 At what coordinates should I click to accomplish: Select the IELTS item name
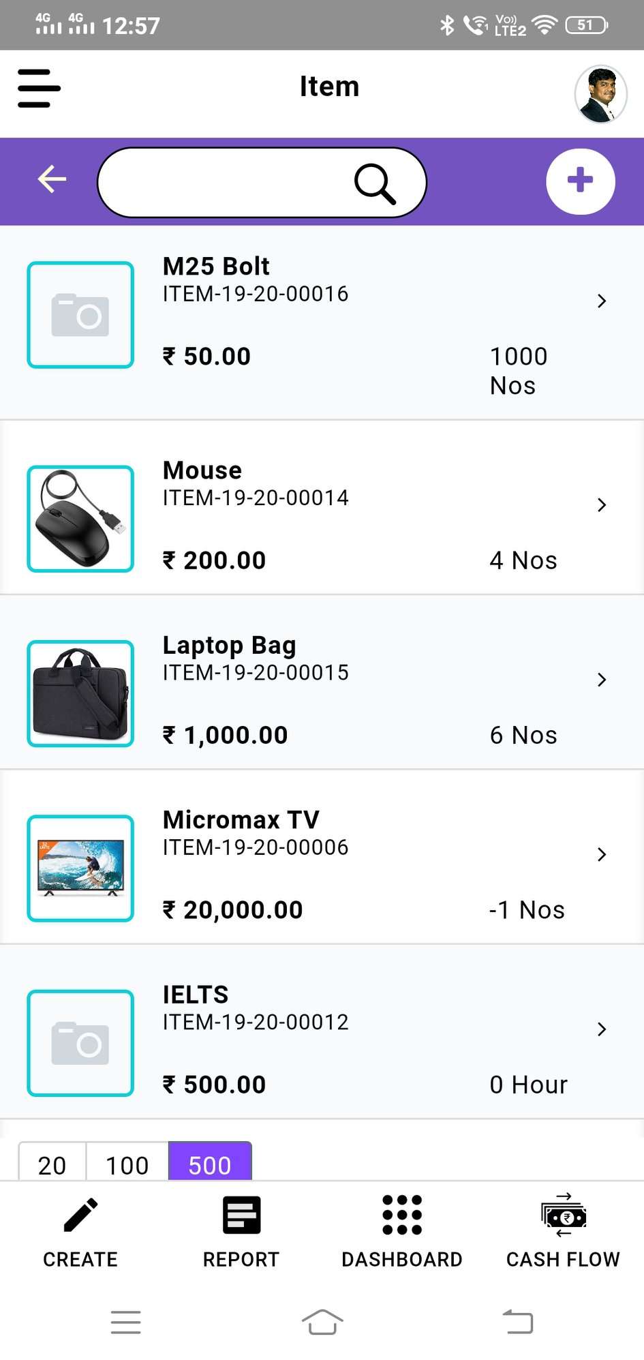tap(196, 995)
